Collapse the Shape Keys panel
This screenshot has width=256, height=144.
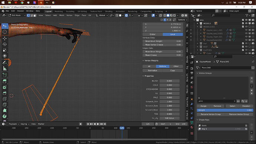tap(197, 120)
